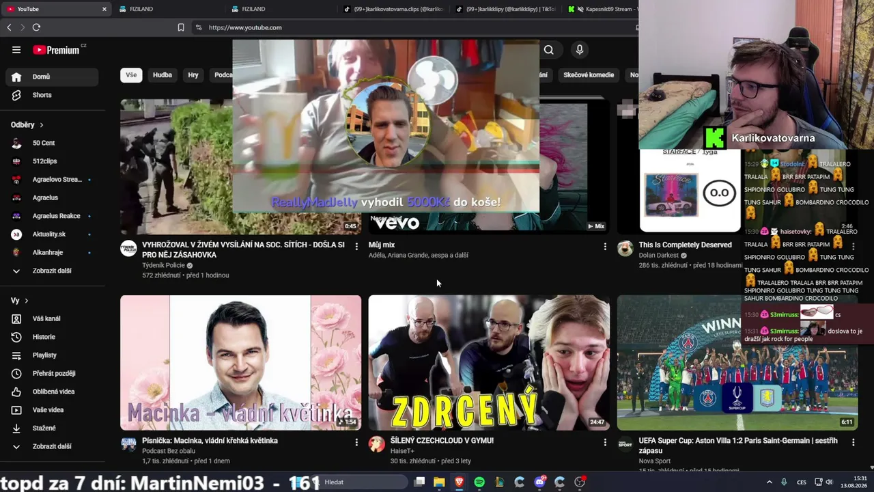
Task: Open Oblíbená videa in the sidebar
Action: click(52, 392)
